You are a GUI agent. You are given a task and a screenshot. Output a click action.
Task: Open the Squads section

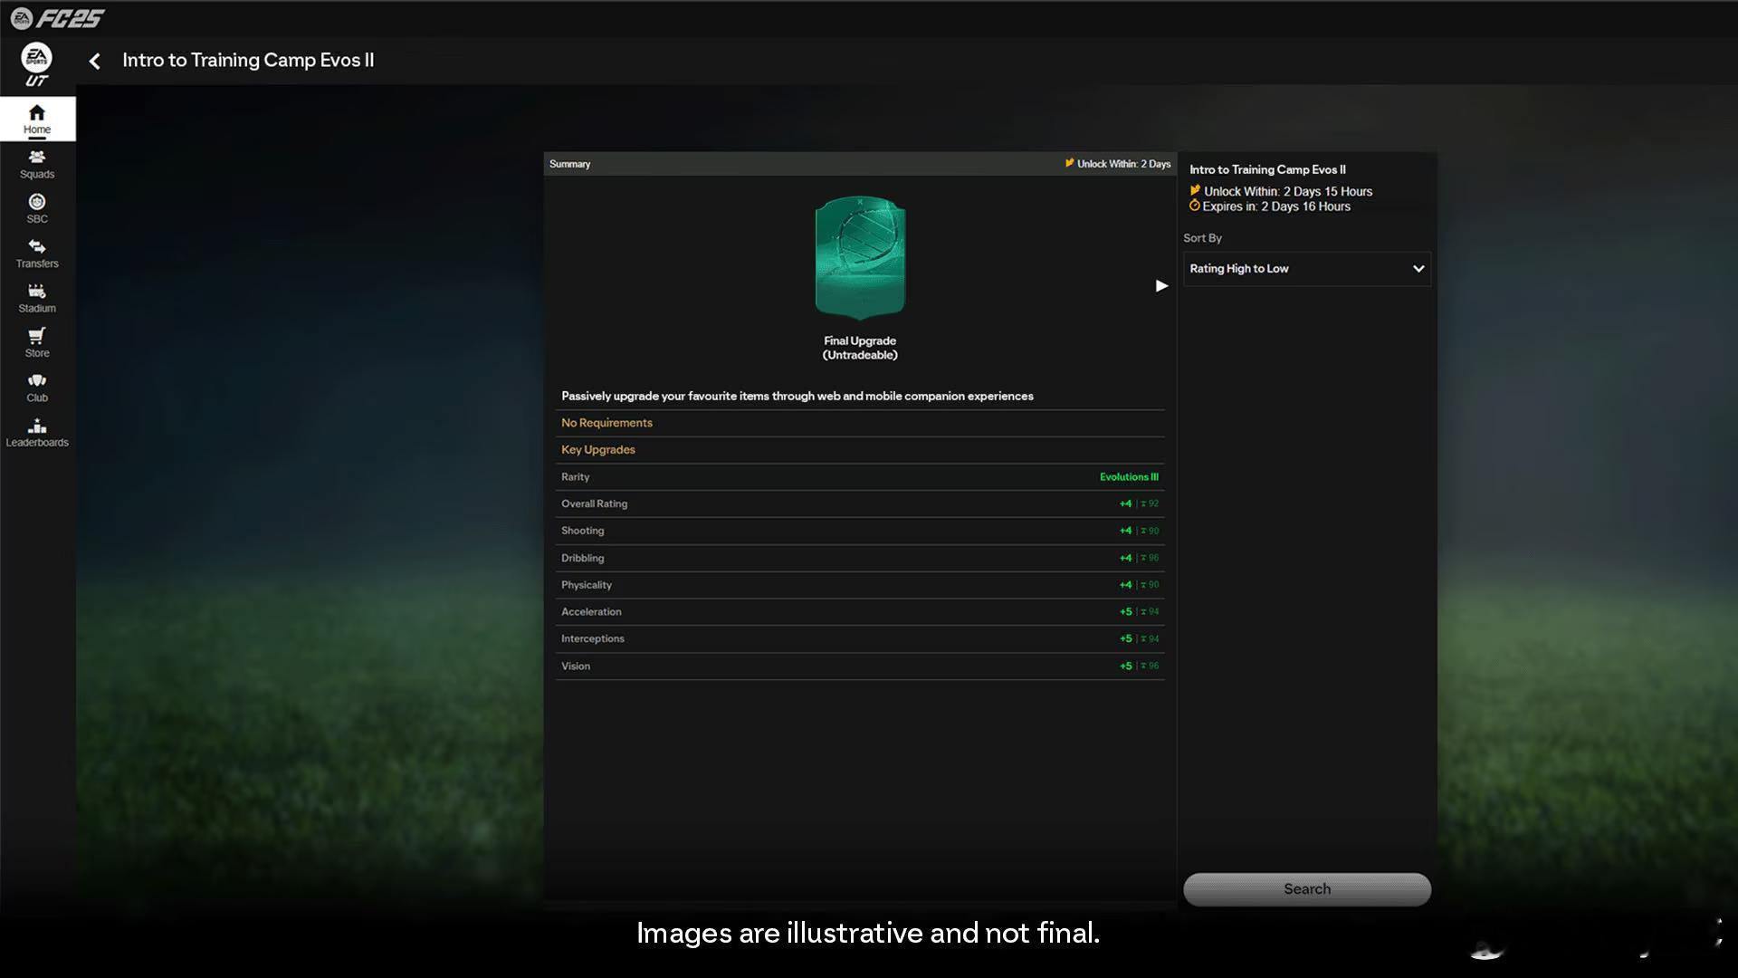coord(37,164)
